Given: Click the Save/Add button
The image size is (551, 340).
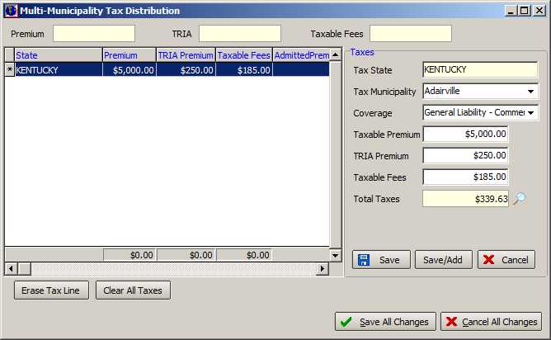Looking at the screenshot, I should [x=444, y=260].
